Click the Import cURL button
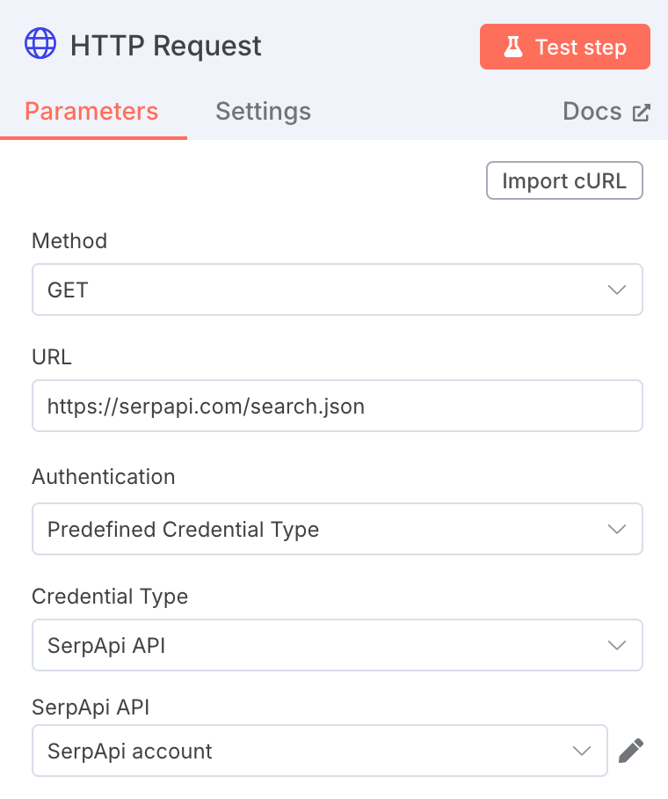 564,180
